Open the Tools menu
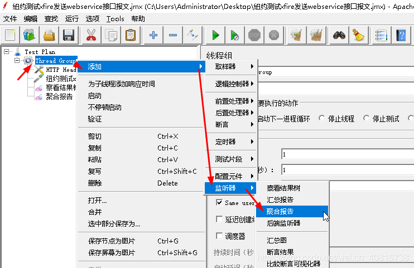 tap(115, 19)
